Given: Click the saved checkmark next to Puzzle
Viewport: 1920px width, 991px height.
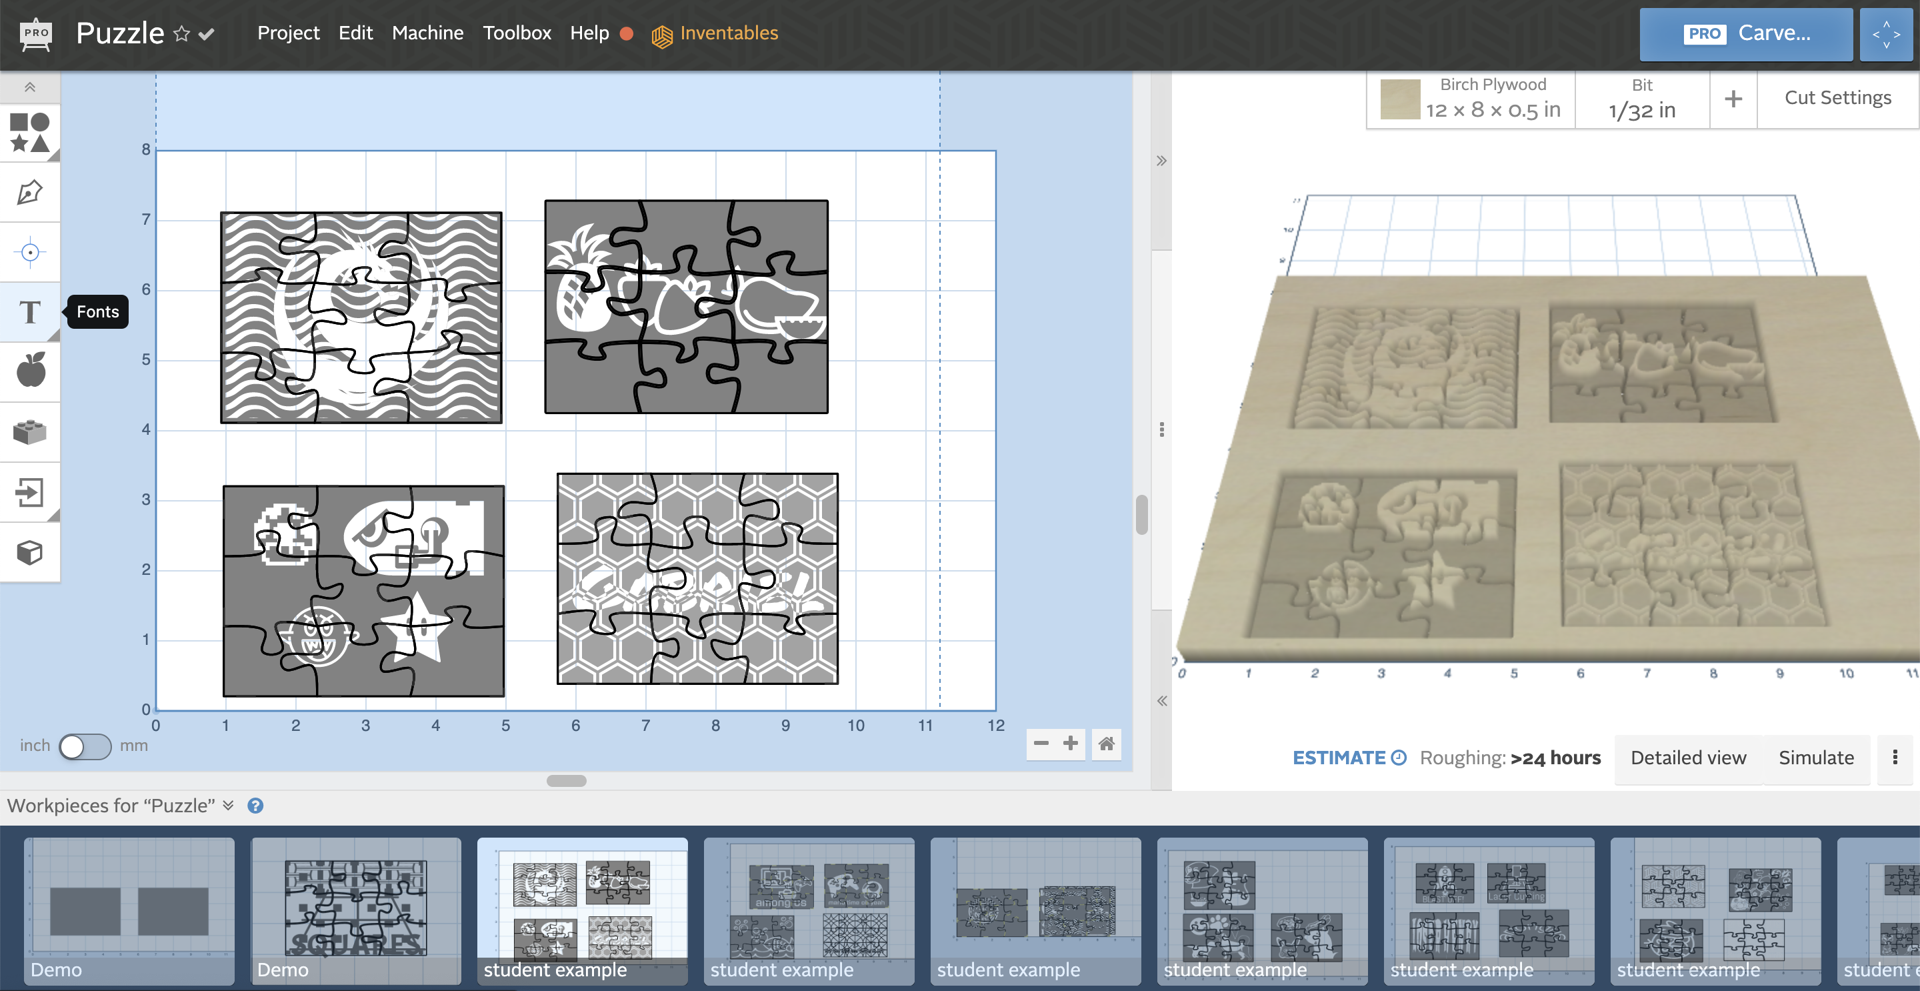Looking at the screenshot, I should 207,34.
